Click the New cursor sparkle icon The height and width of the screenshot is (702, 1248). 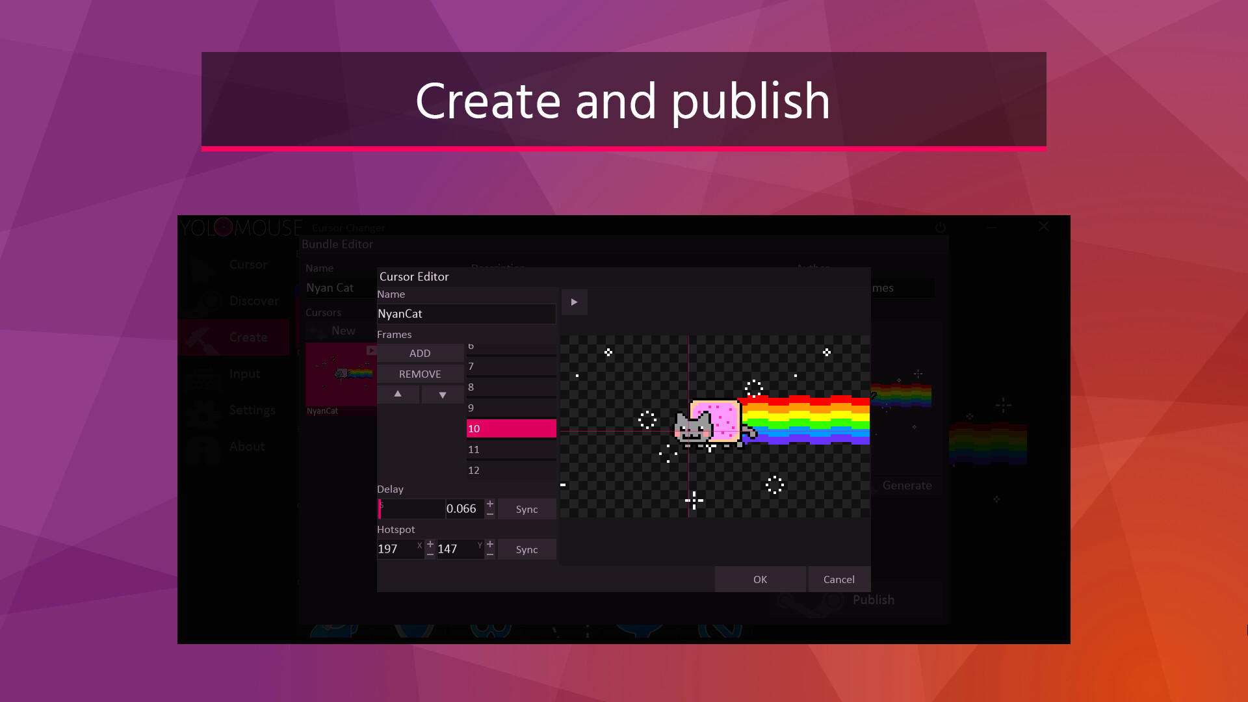(x=317, y=330)
